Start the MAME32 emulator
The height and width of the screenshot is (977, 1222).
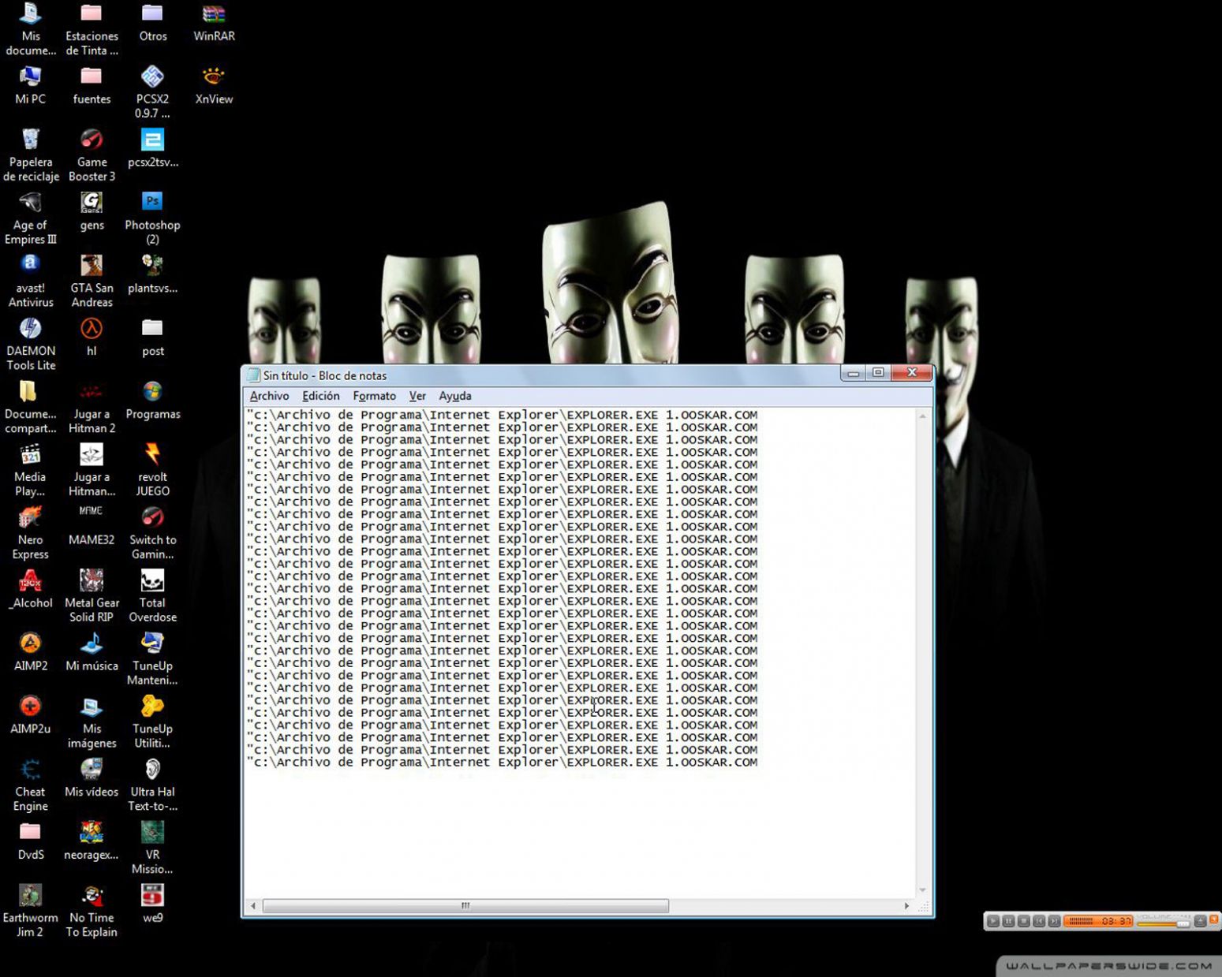pyautogui.click(x=91, y=516)
